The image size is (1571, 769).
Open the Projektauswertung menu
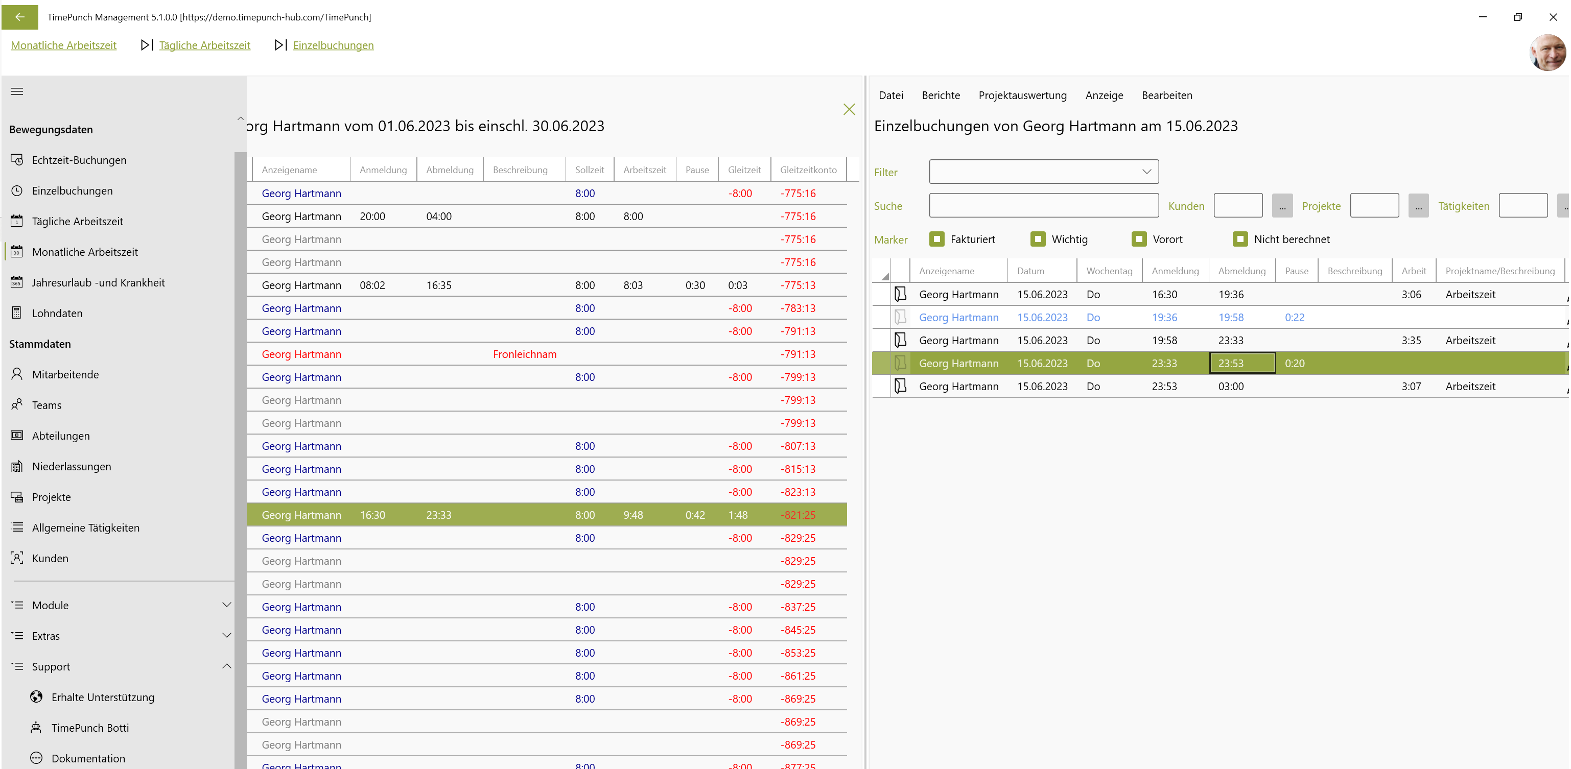click(x=1022, y=95)
